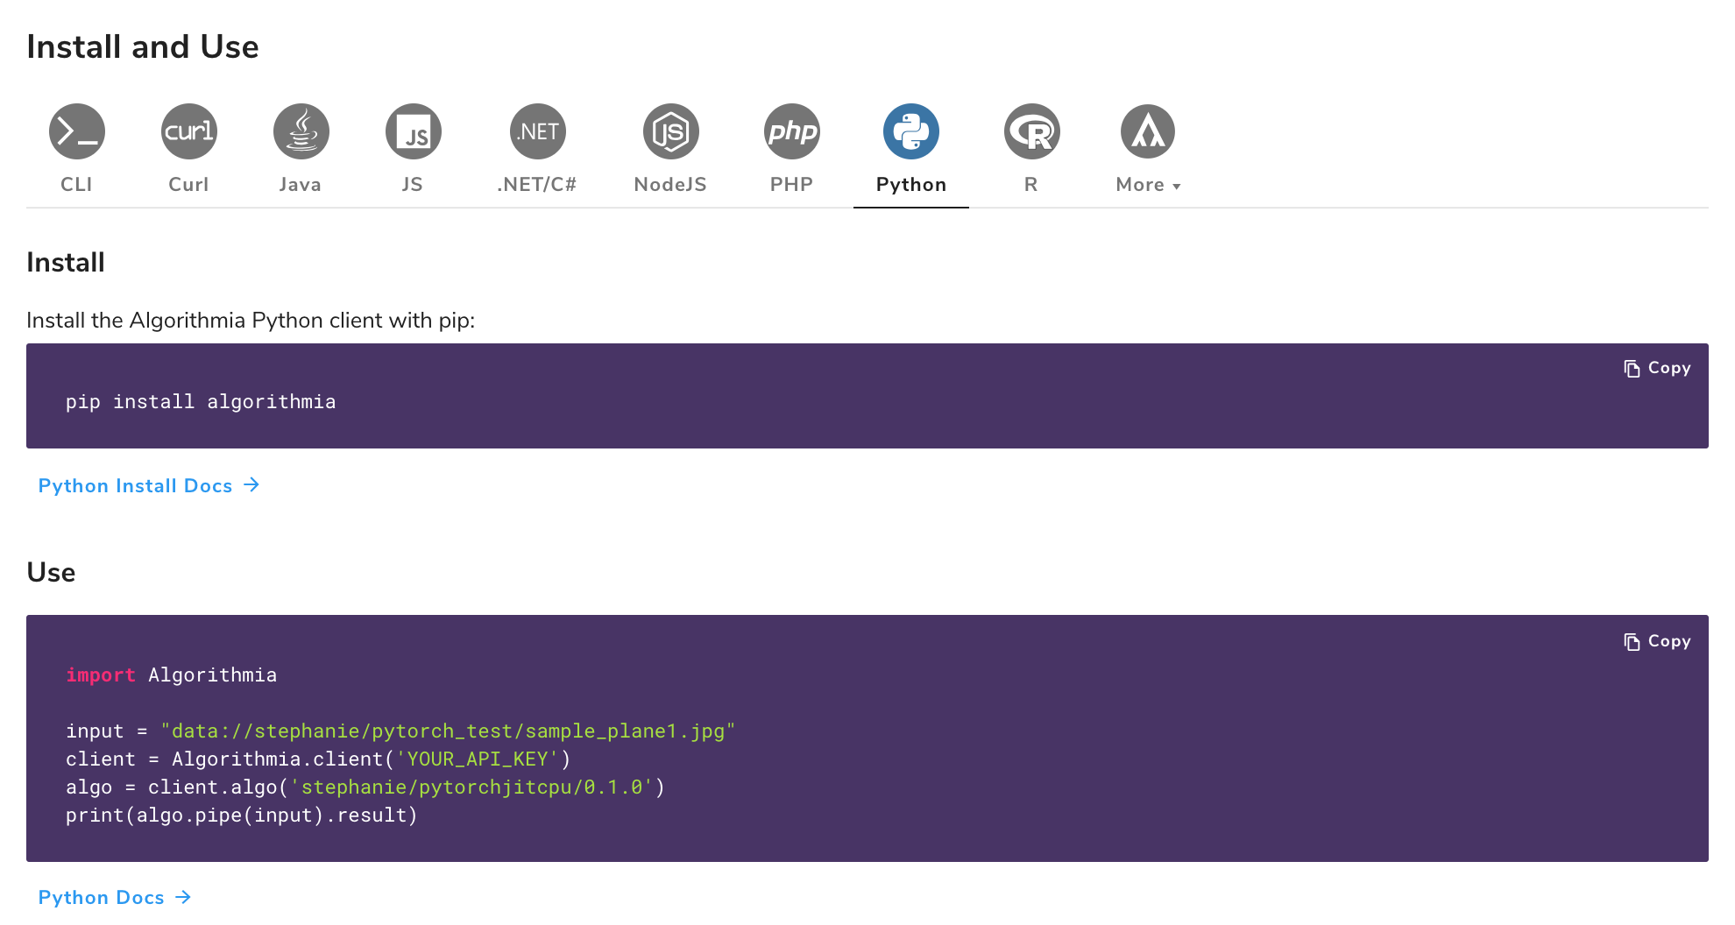This screenshot has height=925, width=1735.
Task: Click arrow beside Python Install Docs
Action: [251, 484]
